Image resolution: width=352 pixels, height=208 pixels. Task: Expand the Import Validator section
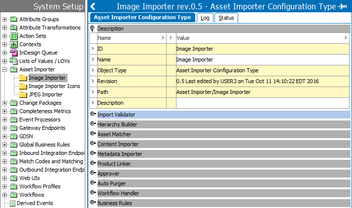coord(93,115)
